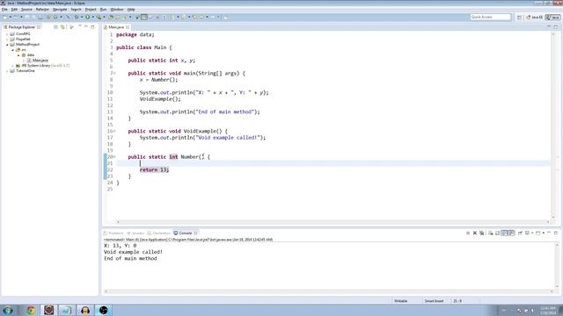Expand the PropsNet project
This screenshot has height=316, width=563.
[7, 39]
